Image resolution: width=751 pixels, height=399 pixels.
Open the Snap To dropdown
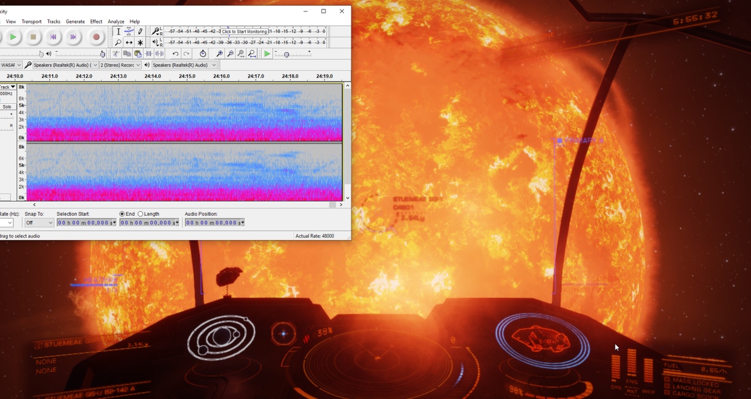click(39, 223)
